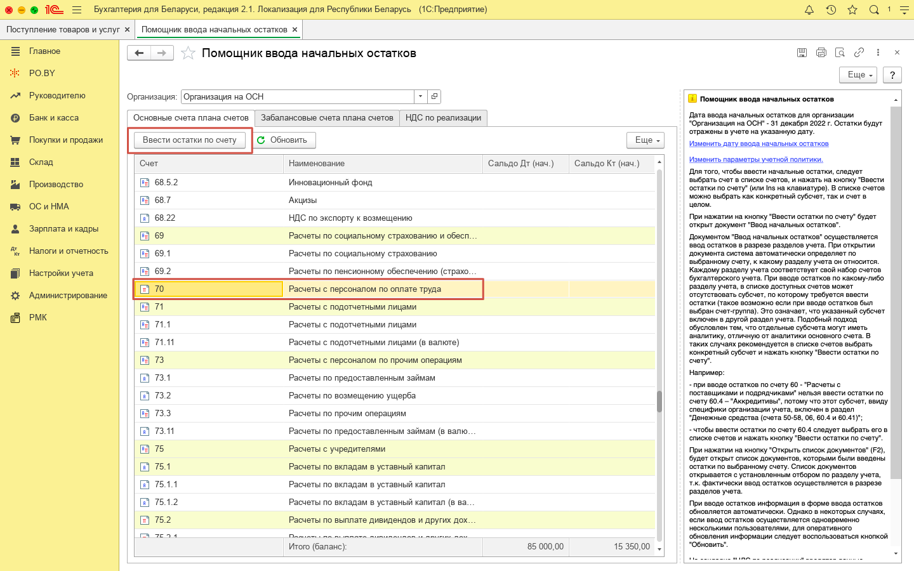Open favorites star in title bar
The width and height of the screenshot is (914, 571).
pyautogui.click(x=852, y=10)
